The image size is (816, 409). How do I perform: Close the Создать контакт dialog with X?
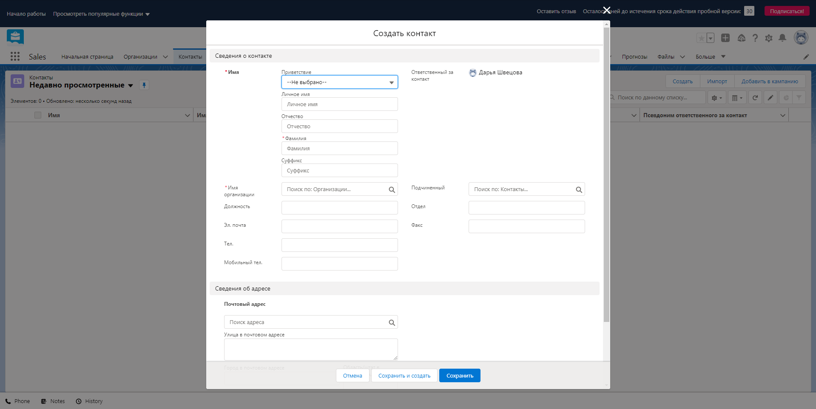607,10
